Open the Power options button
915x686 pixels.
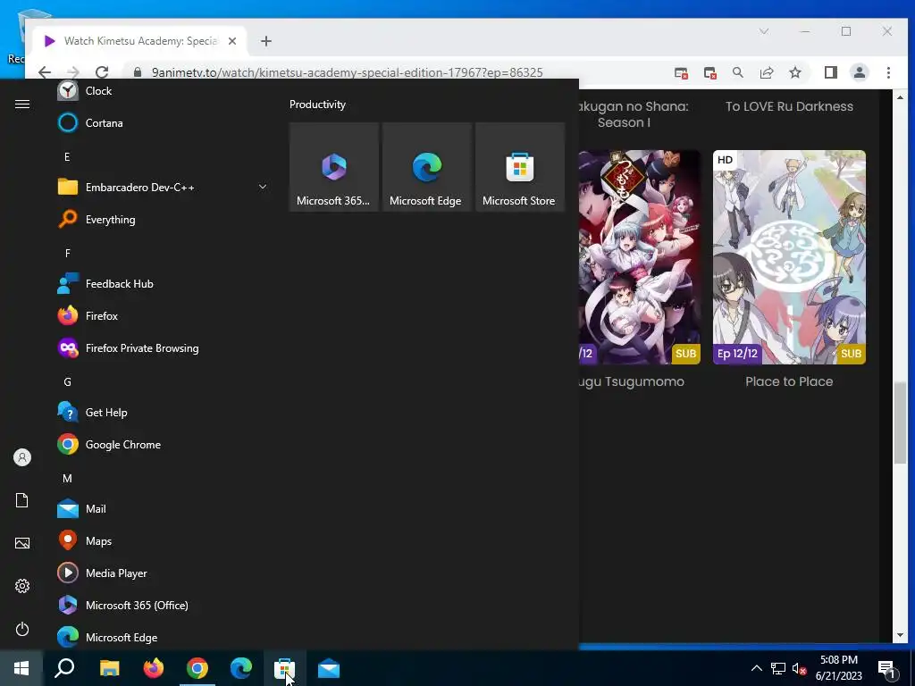22,629
